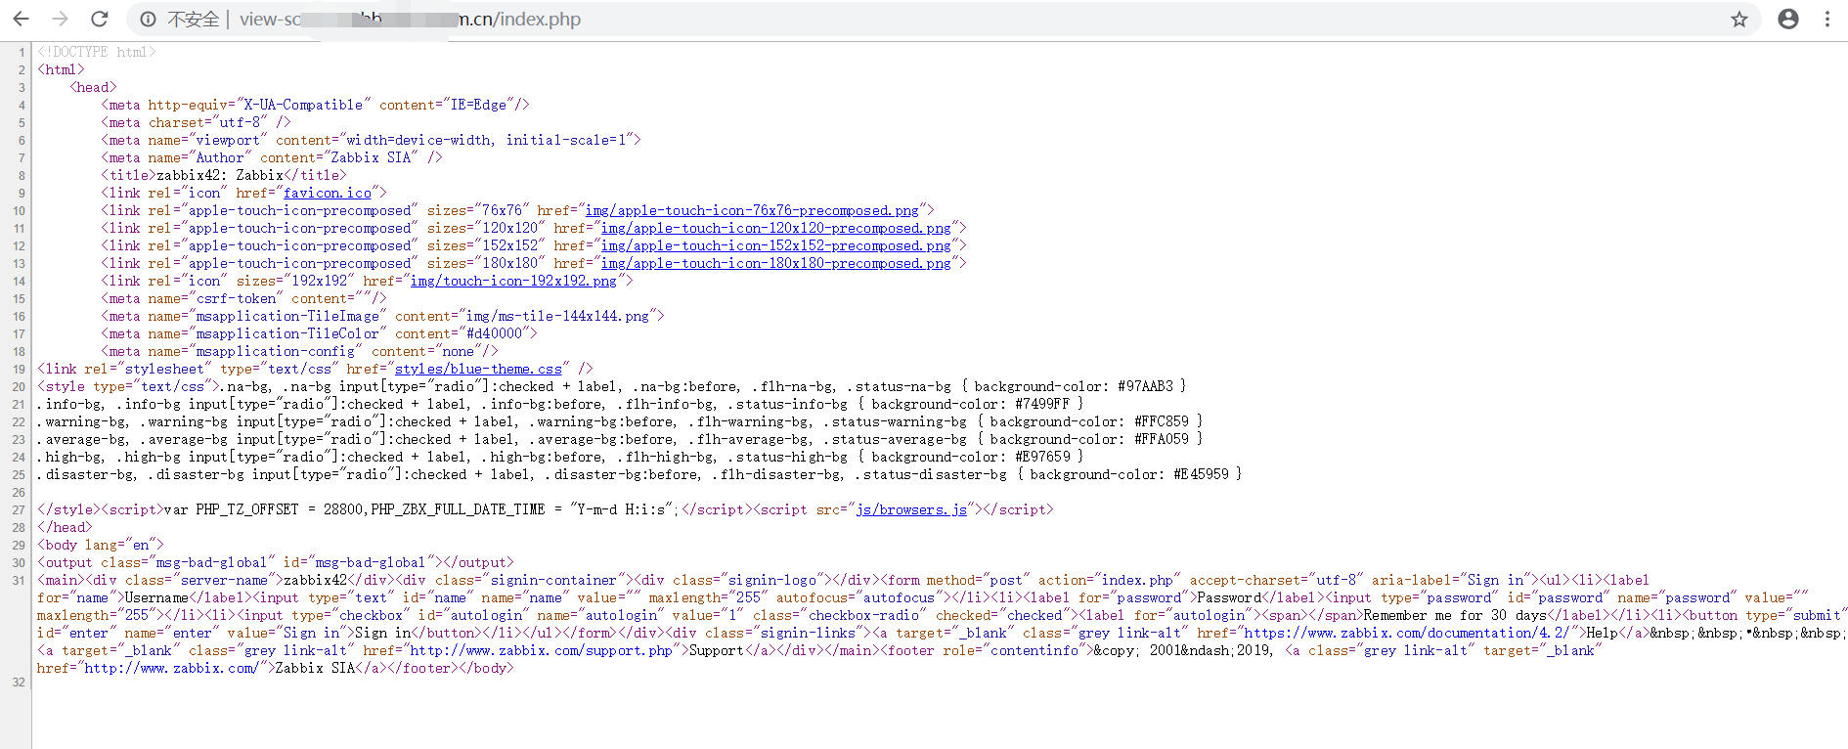Click the address bar URL field
Image resolution: width=1848 pixels, height=749 pixels.
pyautogui.click(x=880, y=20)
